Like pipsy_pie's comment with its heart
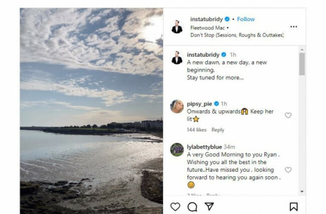 (288, 115)
